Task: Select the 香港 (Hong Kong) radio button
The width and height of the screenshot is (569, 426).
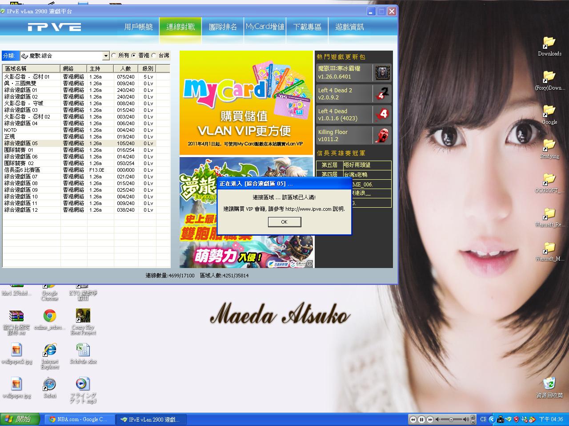Action: (134, 55)
